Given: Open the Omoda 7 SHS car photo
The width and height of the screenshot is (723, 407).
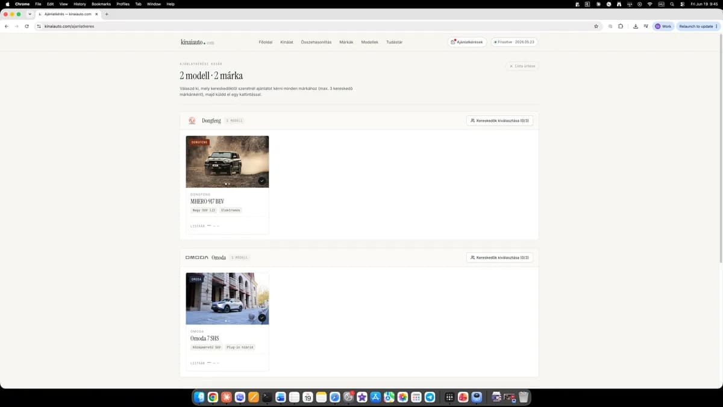Looking at the screenshot, I should coord(227,298).
